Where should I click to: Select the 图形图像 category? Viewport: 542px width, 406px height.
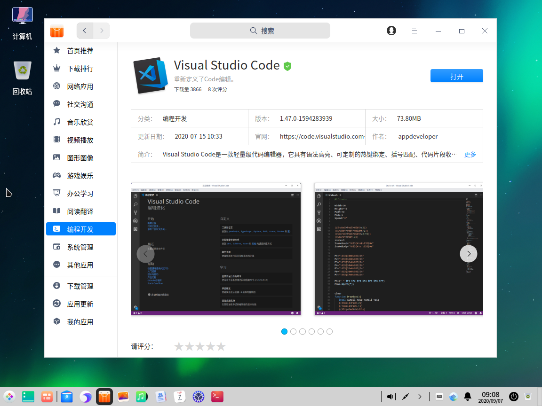(x=81, y=158)
